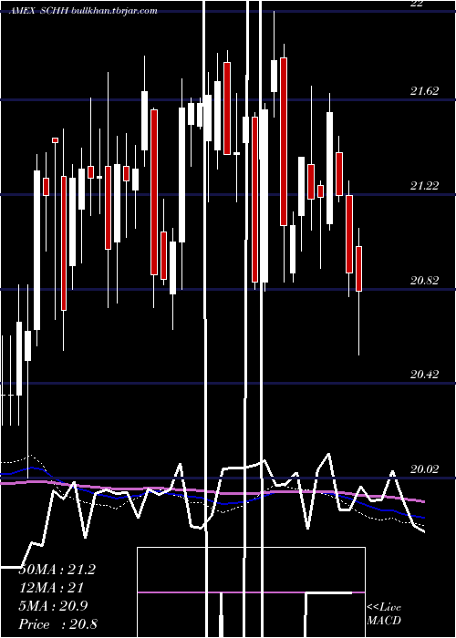
Task: Select the 20.42 price axis label
Action: coord(425,374)
